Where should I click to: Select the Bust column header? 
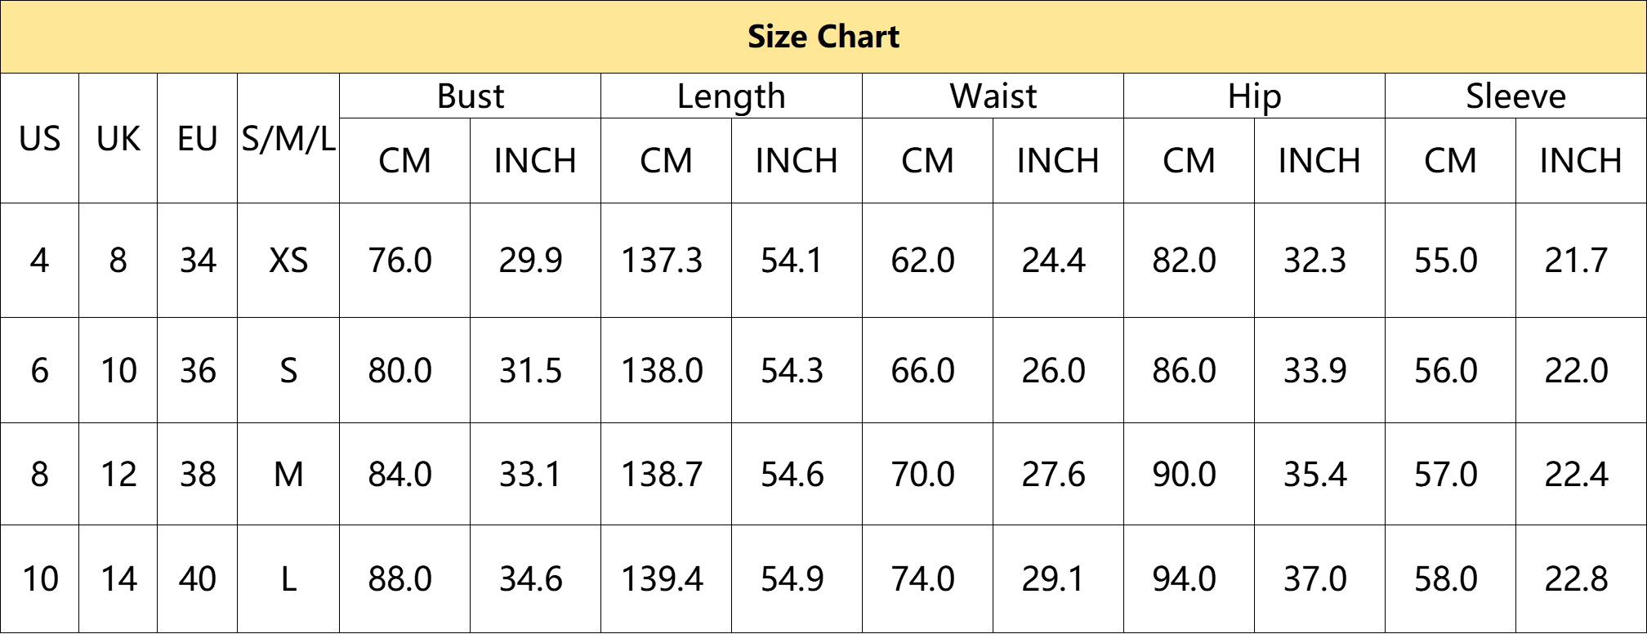click(470, 96)
